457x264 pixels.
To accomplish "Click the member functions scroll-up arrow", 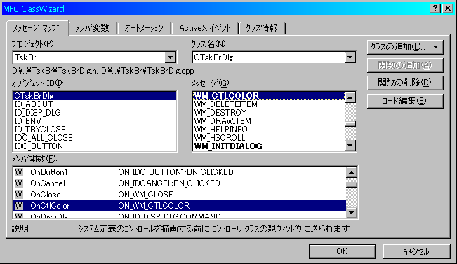I will pyautogui.click(x=352, y=172).
